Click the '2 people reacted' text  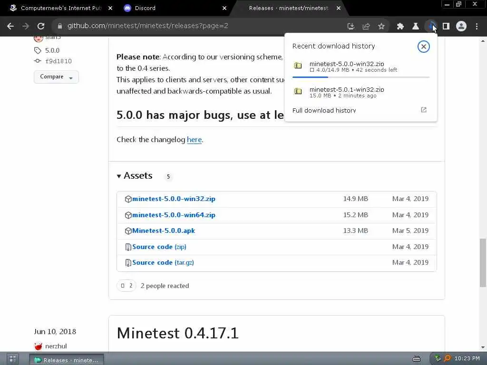tap(165, 286)
